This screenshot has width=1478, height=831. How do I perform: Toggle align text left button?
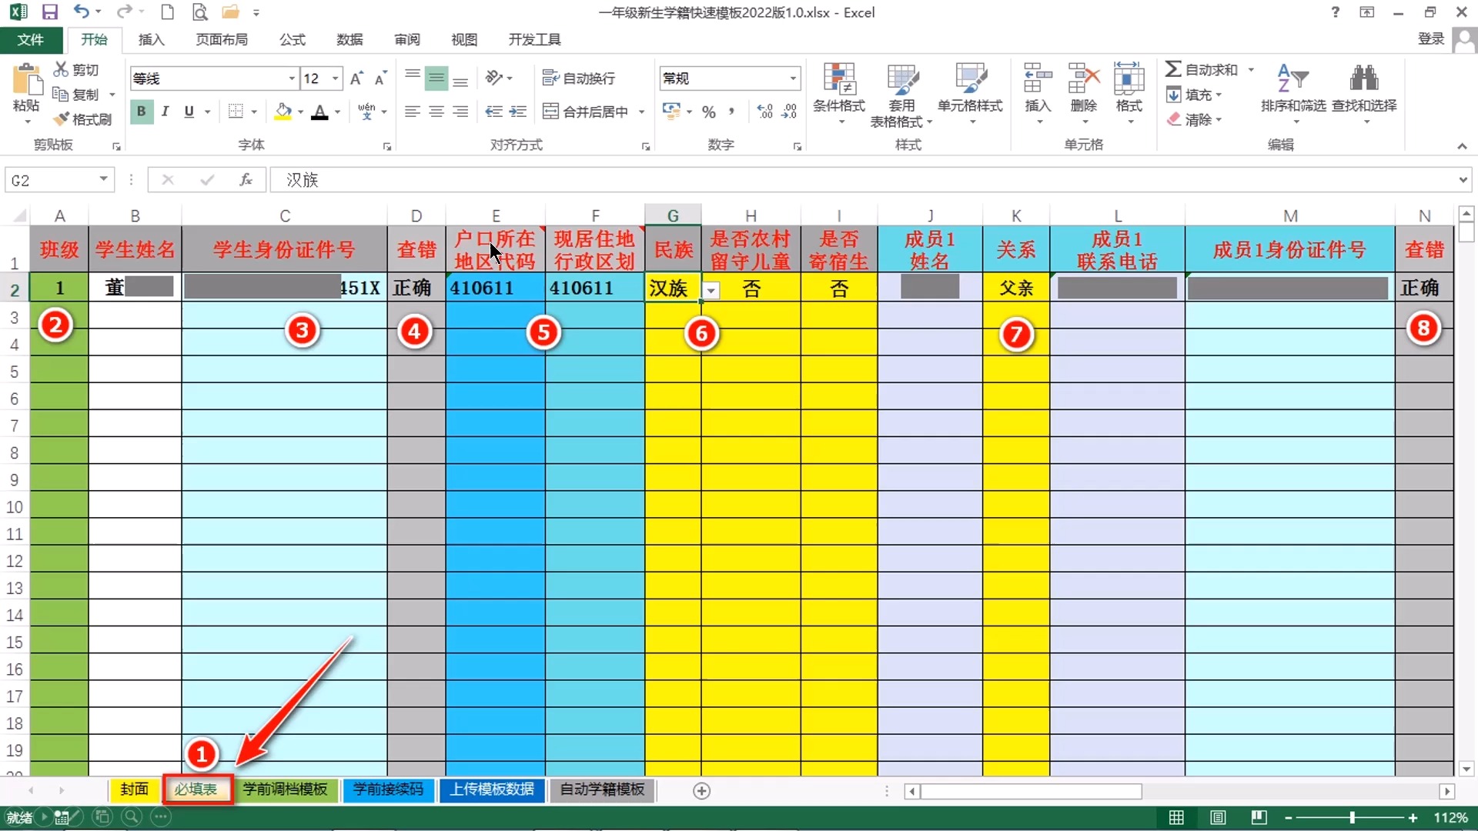[x=412, y=112]
